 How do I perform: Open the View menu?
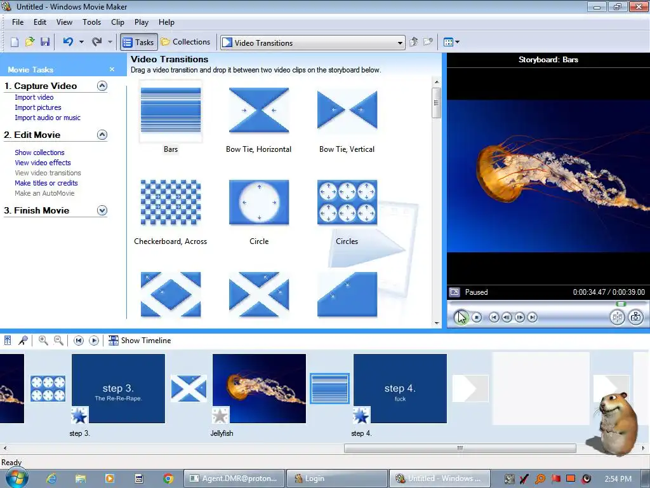click(64, 22)
